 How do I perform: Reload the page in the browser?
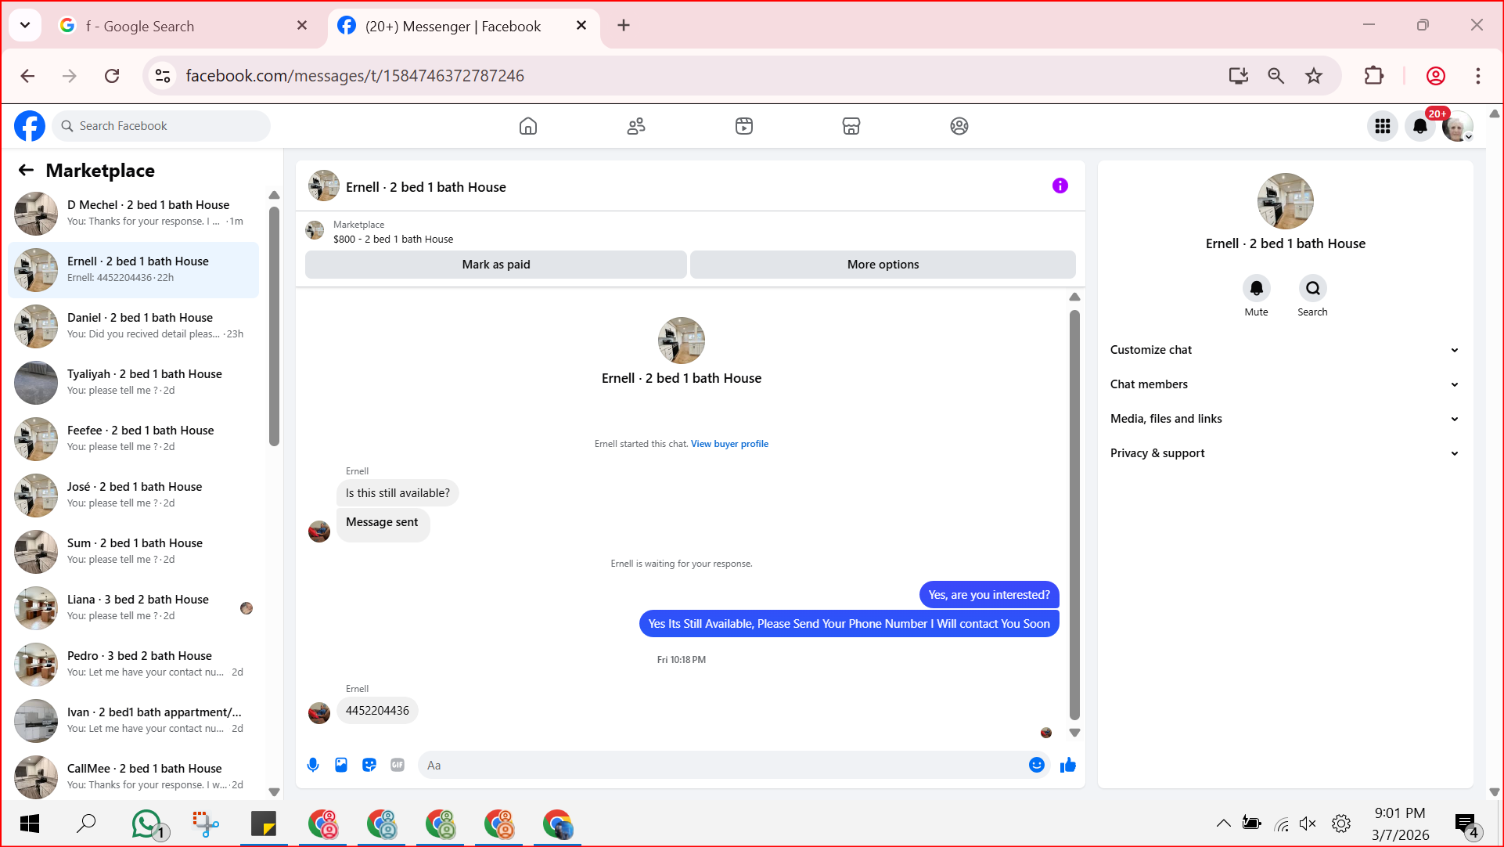pos(112,76)
